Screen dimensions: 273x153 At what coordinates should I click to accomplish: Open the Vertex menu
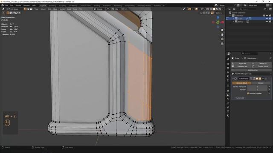pos(62,9)
